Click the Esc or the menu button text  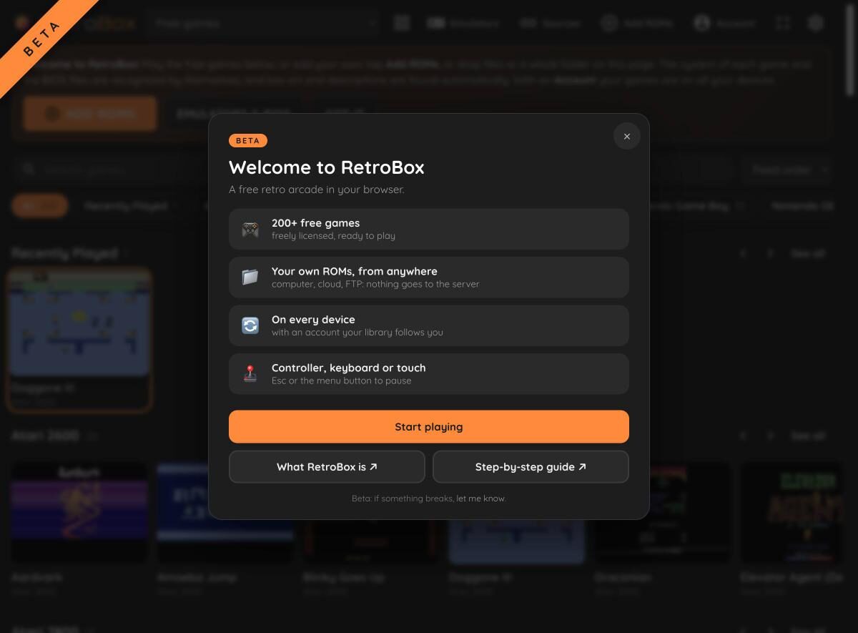[342, 381]
